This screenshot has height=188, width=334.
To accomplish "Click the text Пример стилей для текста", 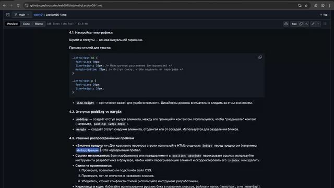I will pos(90,48).
